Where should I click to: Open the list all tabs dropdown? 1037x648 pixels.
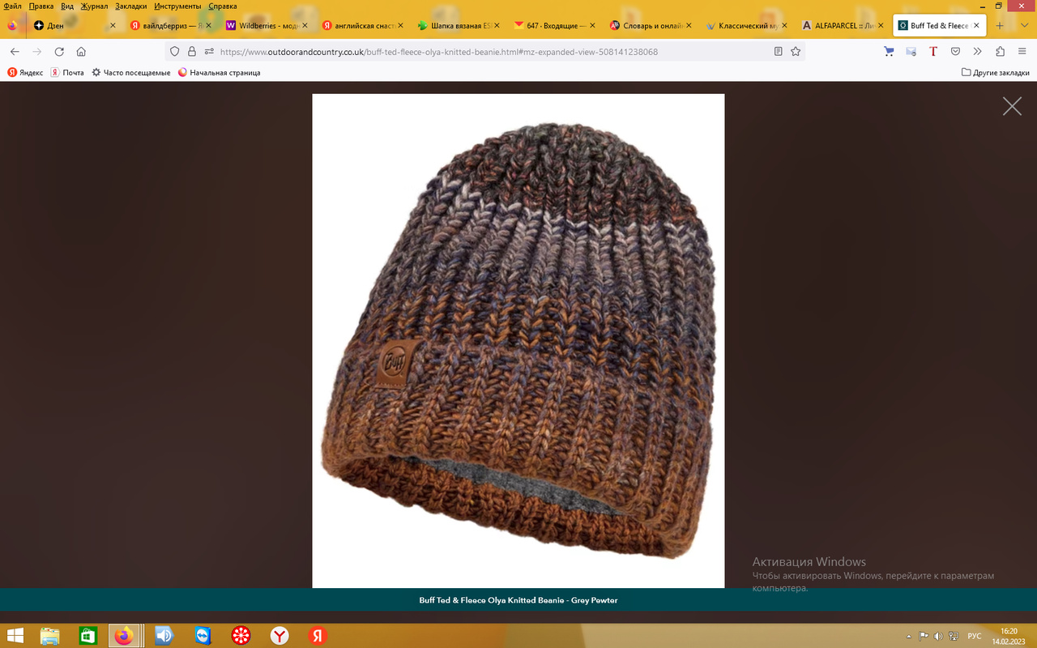coord(1024,25)
